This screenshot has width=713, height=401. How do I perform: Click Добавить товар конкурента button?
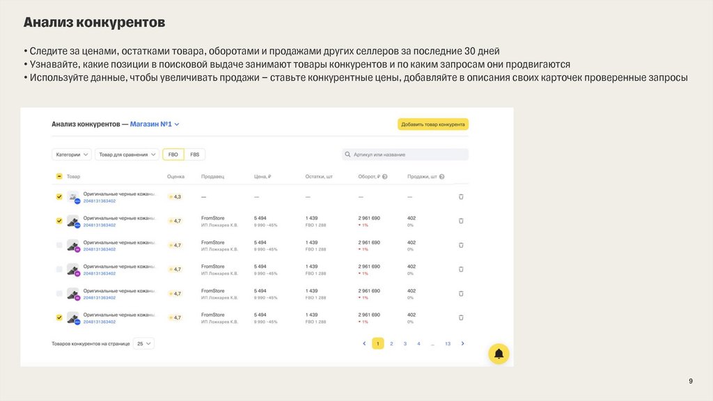(433, 124)
